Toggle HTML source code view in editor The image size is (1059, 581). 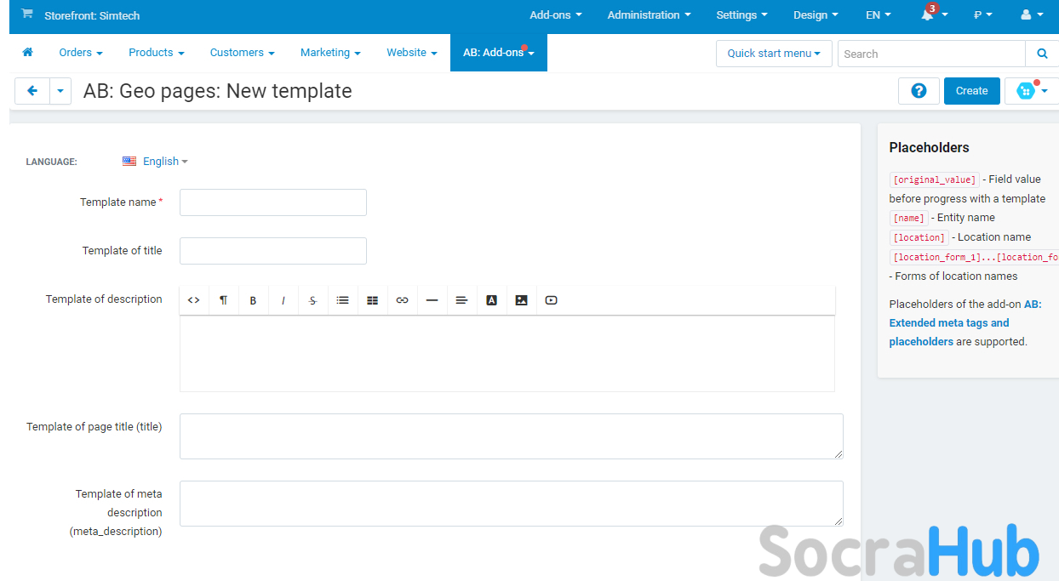tap(194, 300)
